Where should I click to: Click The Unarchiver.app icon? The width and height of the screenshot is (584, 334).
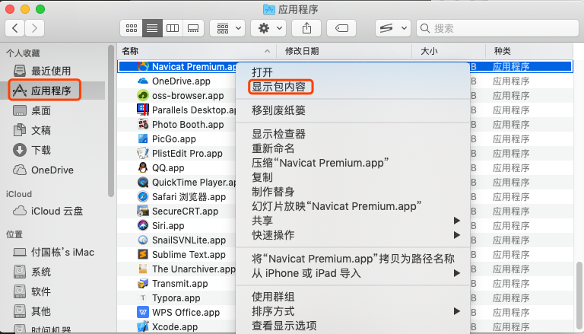tap(143, 269)
